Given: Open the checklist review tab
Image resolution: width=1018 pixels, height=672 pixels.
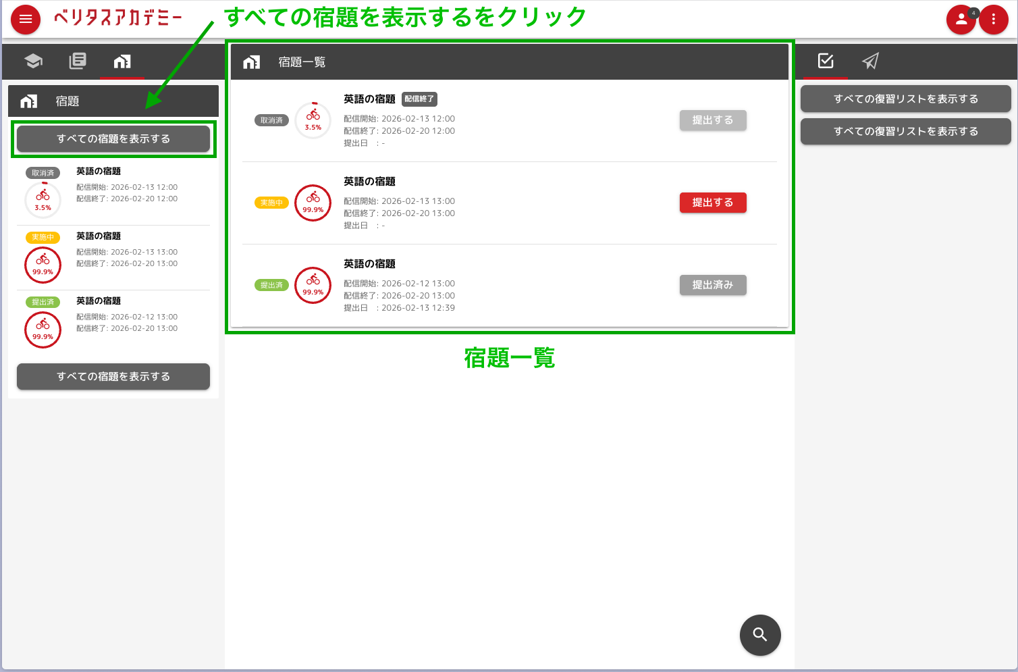Looking at the screenshot, I should coord(825,61).
